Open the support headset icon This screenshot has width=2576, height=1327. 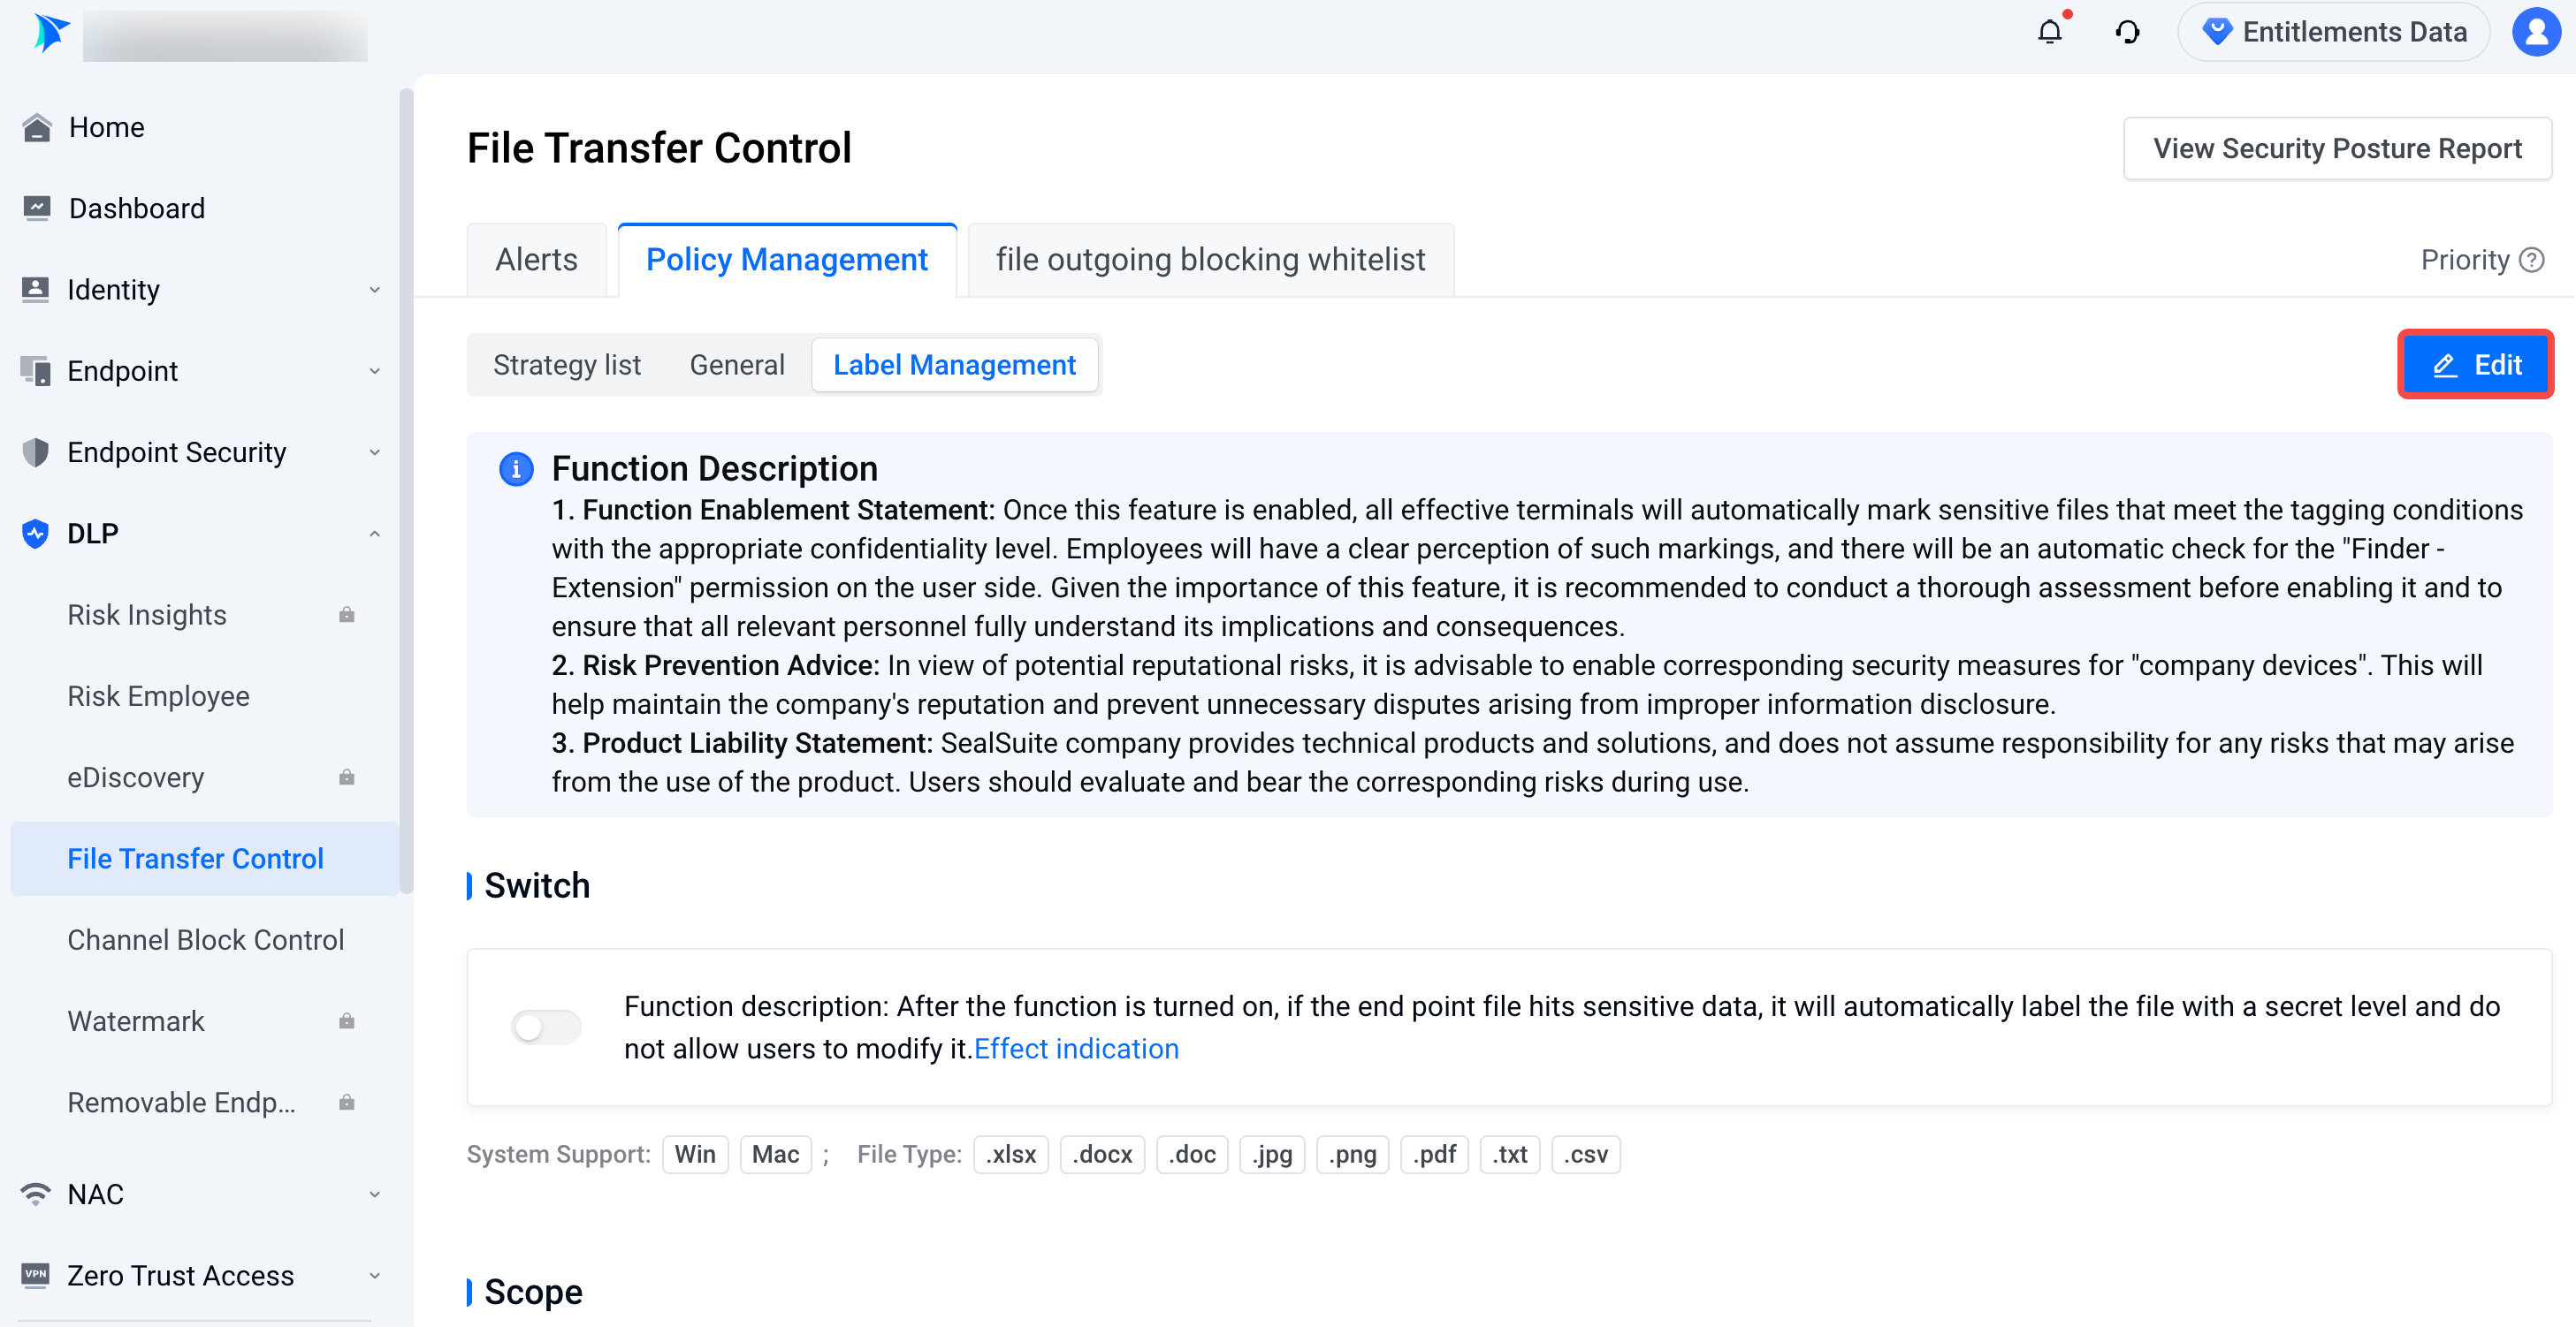tap(2127, 33)
